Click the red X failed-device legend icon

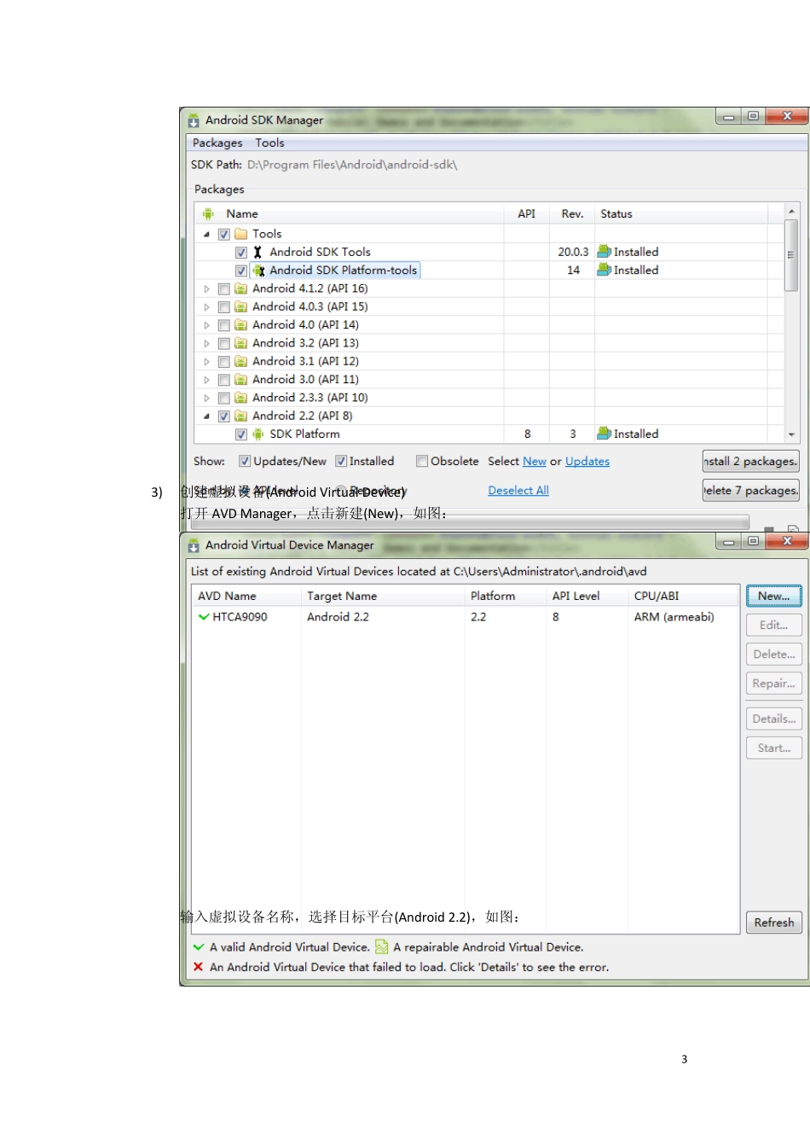point(198,967)
